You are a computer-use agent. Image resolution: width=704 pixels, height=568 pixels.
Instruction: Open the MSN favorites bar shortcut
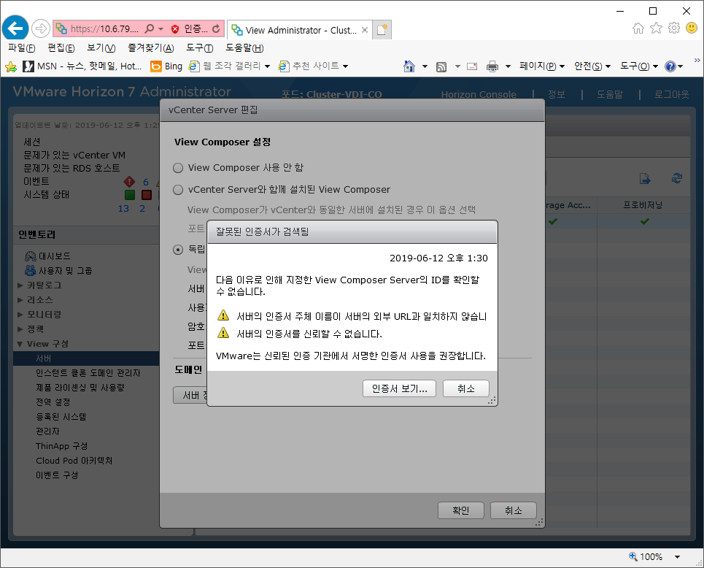click(82, 66)
